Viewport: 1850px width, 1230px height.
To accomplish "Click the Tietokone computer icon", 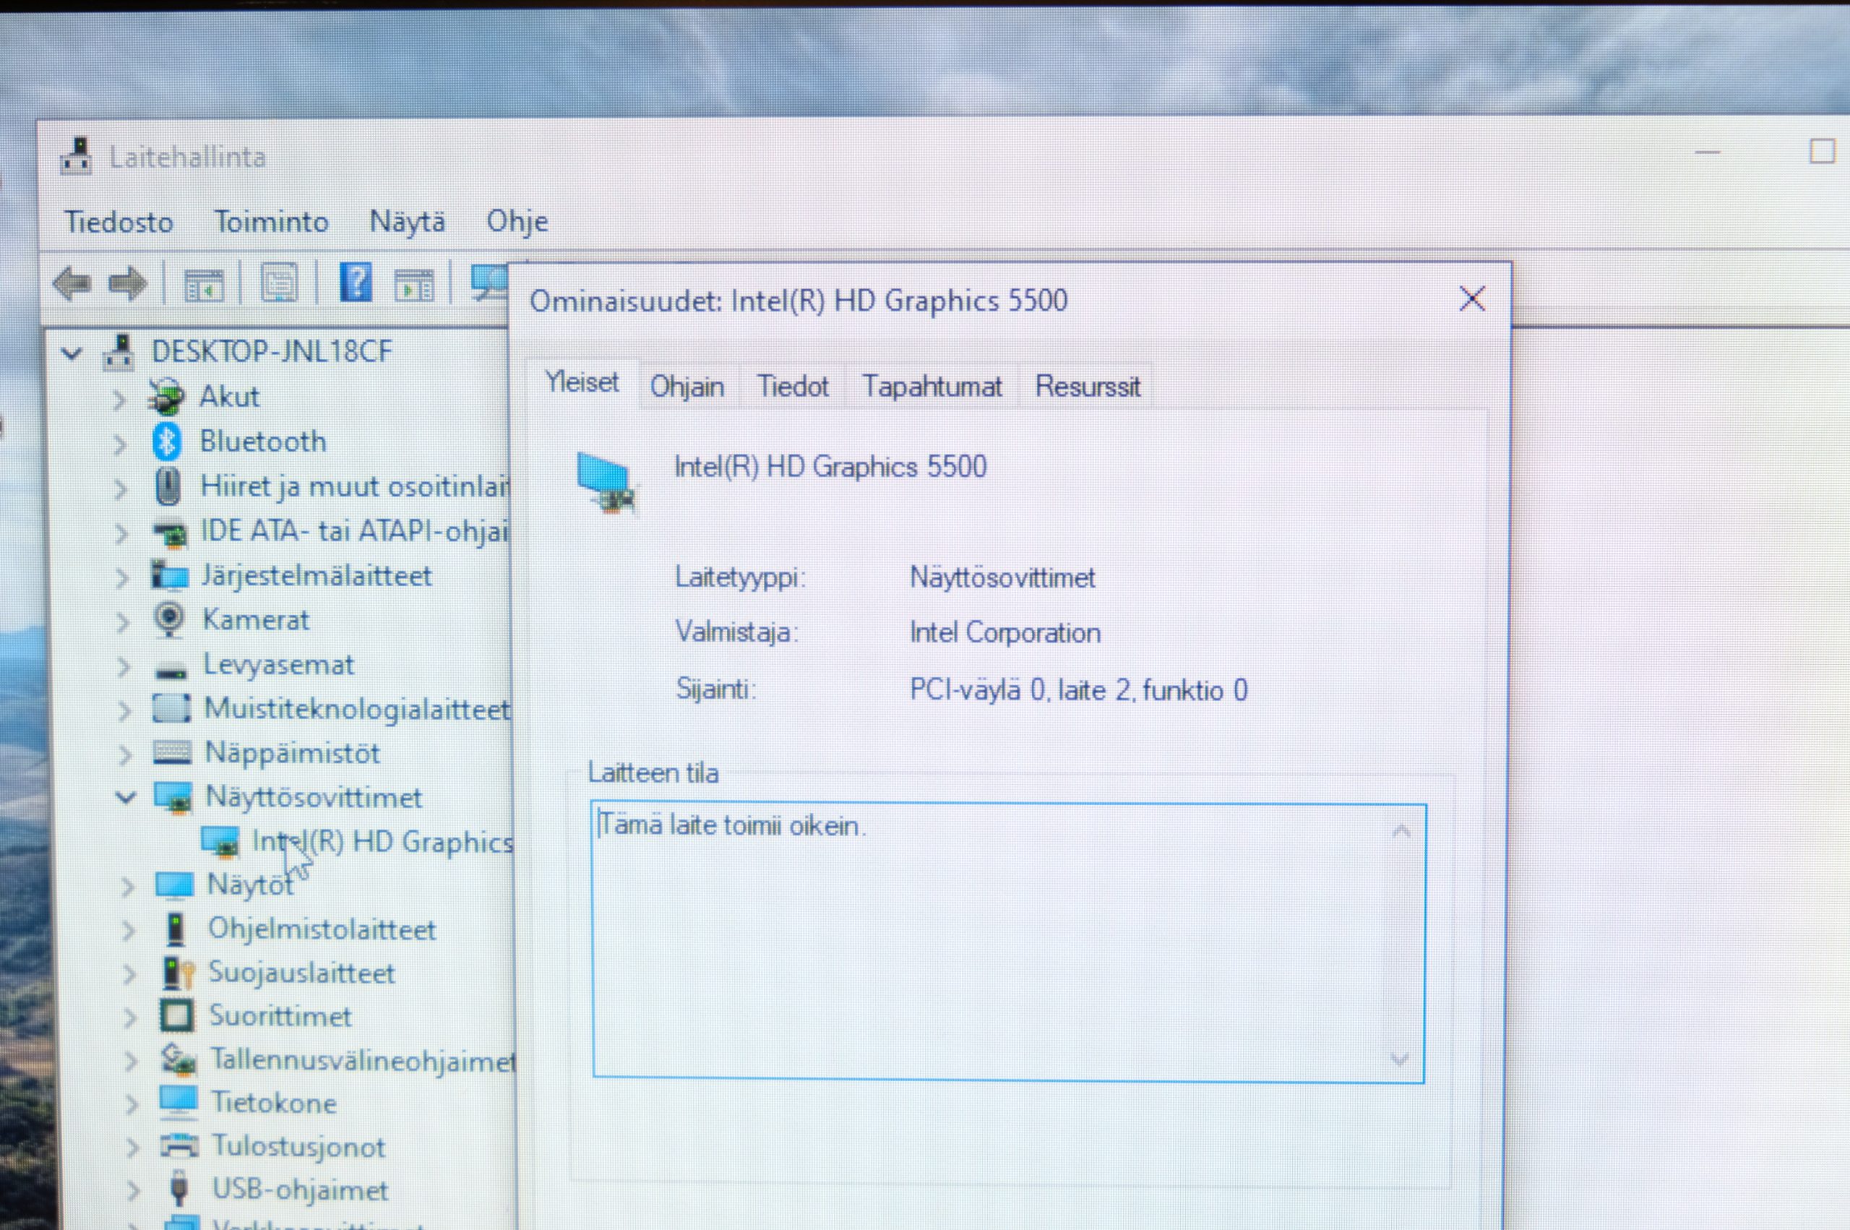I will (x=178, y=1102).
